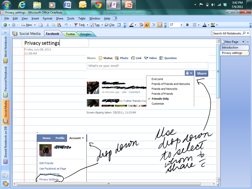This screenshot has width=252, height=189.
Task: Open the font size 17 dropdown
Action: [181, 25]
